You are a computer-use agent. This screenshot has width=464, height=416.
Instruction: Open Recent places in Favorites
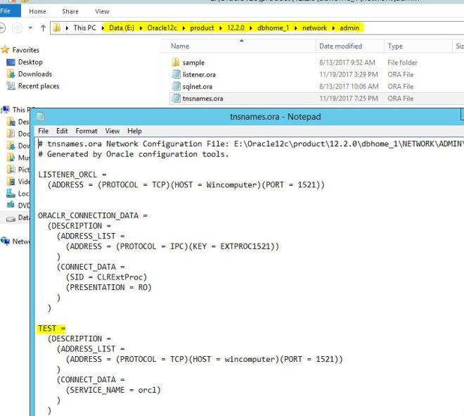[x=38, y=86]
